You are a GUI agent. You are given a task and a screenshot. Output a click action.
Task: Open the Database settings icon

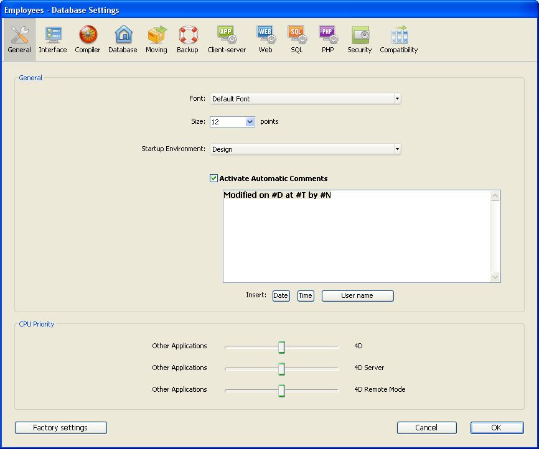[123, 35]
